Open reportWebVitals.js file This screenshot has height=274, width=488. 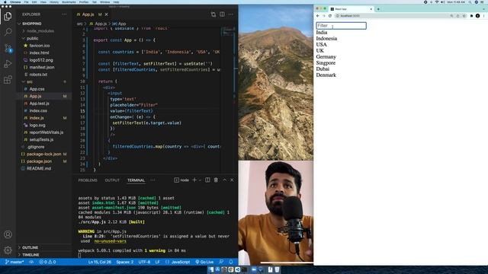(x=47, y=132)
